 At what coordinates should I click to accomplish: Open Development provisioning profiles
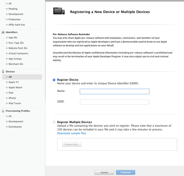[16, 121]
